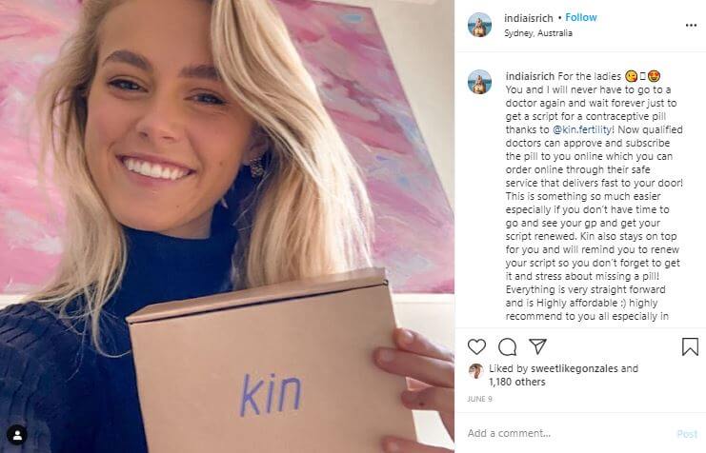Viewport: 706px width, 453px height.
Task: Click sweetlikegonzales liker avatar
Action: 476,370
